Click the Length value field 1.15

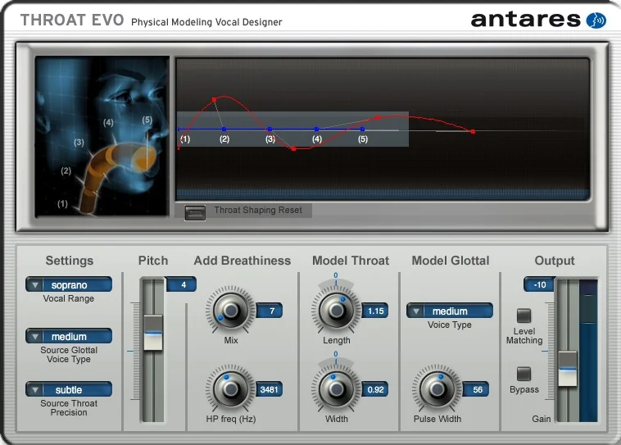[x=375, y=311]
